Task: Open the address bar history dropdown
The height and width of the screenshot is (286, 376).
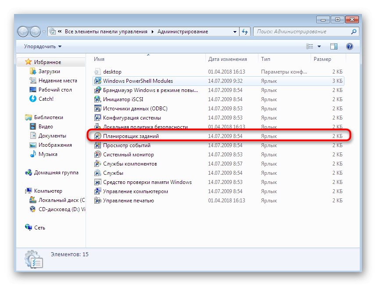Action: 235,32
